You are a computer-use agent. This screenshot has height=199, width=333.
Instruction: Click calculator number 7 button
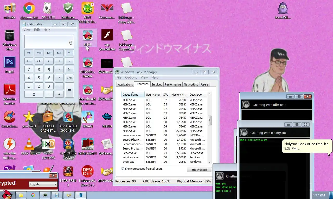click(x=29, y=69)
